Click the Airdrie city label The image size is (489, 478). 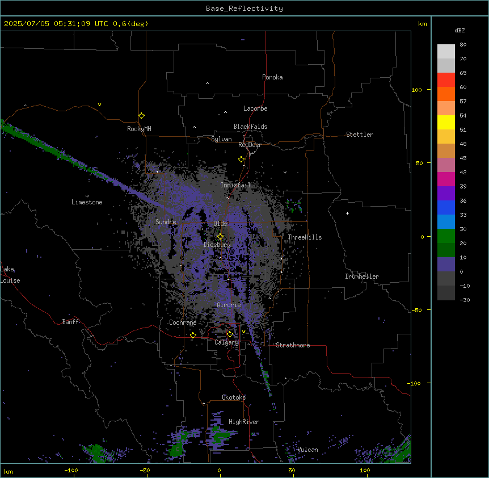coord(229,305)
